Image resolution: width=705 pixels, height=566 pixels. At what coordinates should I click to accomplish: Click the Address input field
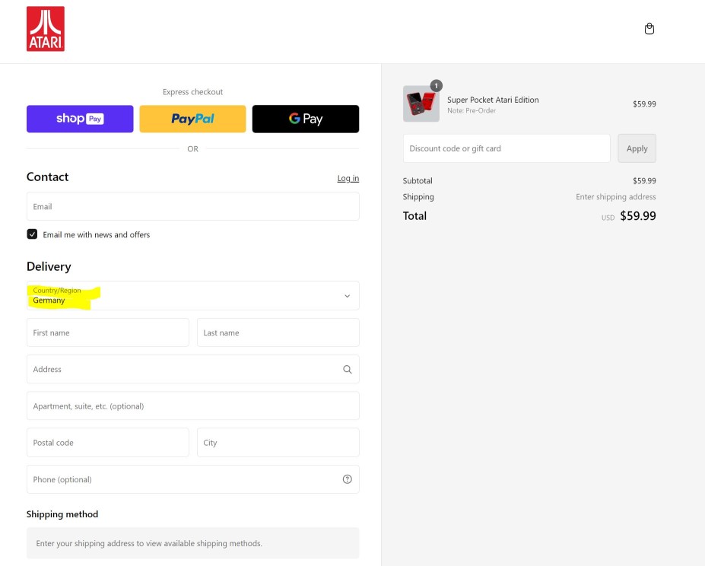183,370
